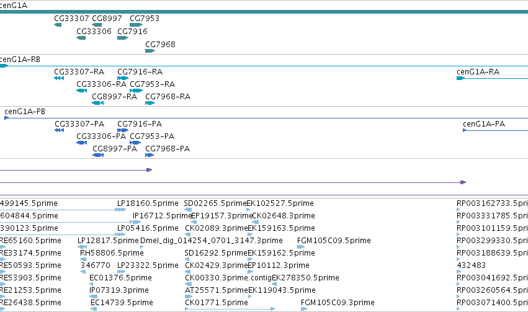Select the CG7968-RA transcript glyph
528x312 pixels.
tap(150, 103)
